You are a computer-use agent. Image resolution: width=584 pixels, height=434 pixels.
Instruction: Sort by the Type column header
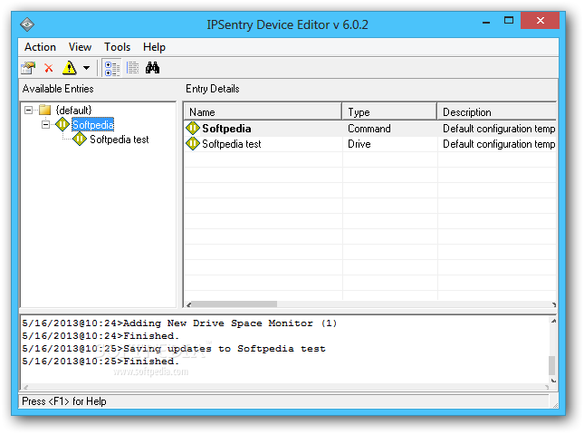(389, 111)
